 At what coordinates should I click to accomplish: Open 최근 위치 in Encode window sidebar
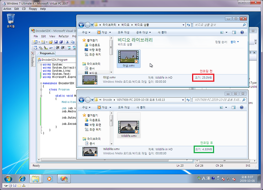coord(93,130)
